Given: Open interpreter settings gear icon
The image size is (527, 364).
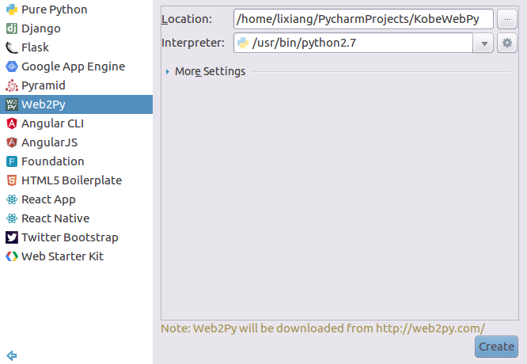Looking at the screenshot, I should [507, 43].
